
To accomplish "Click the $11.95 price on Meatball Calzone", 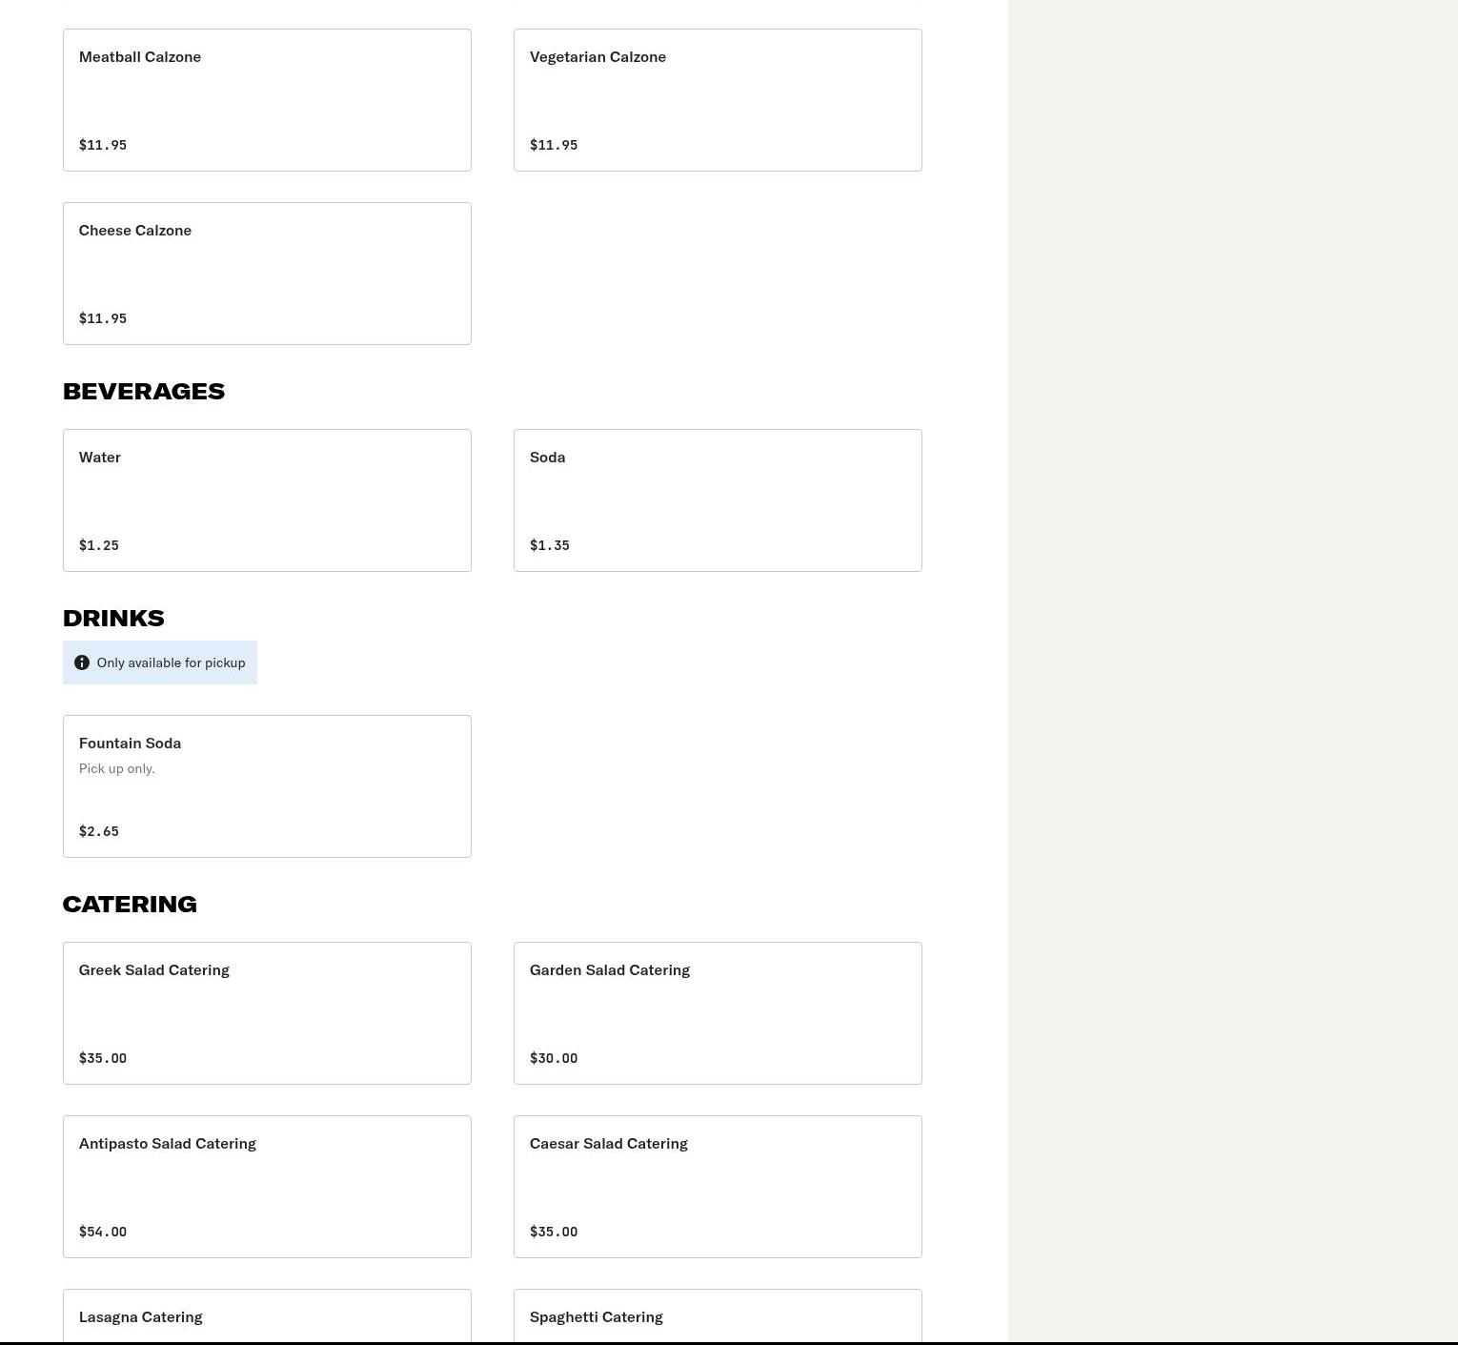I will [x=103, y=145].
